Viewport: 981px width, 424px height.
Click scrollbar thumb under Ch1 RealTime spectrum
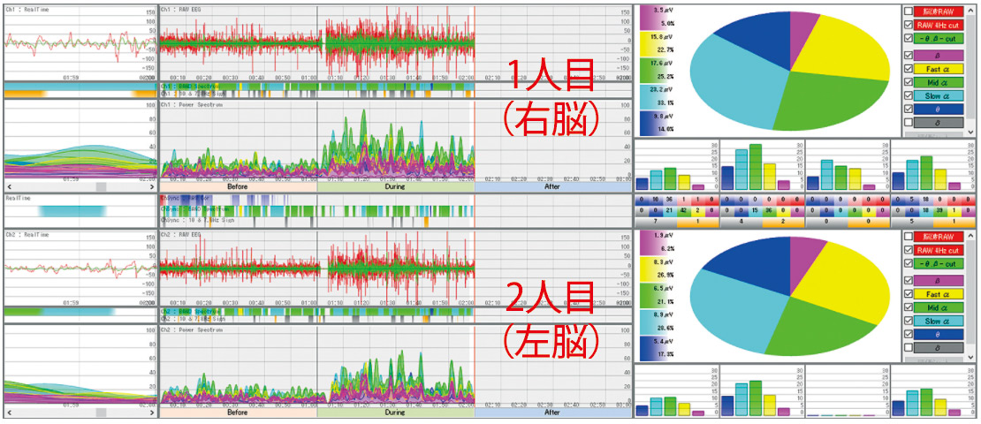coord(101,188)
